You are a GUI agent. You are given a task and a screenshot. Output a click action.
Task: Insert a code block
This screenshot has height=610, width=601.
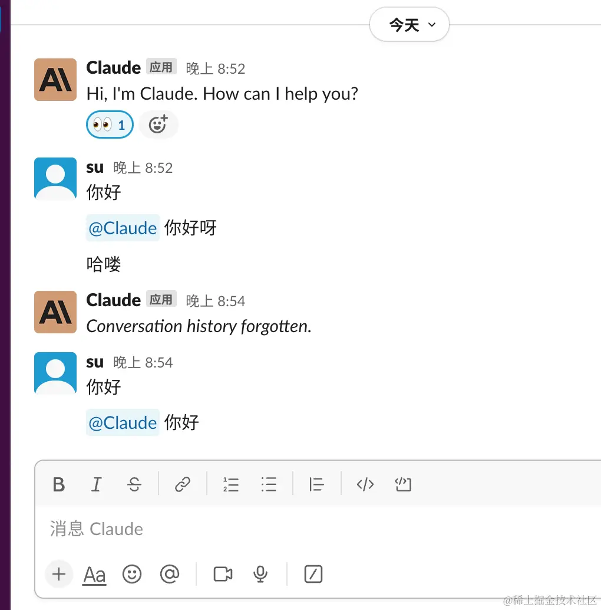point(403,484)
